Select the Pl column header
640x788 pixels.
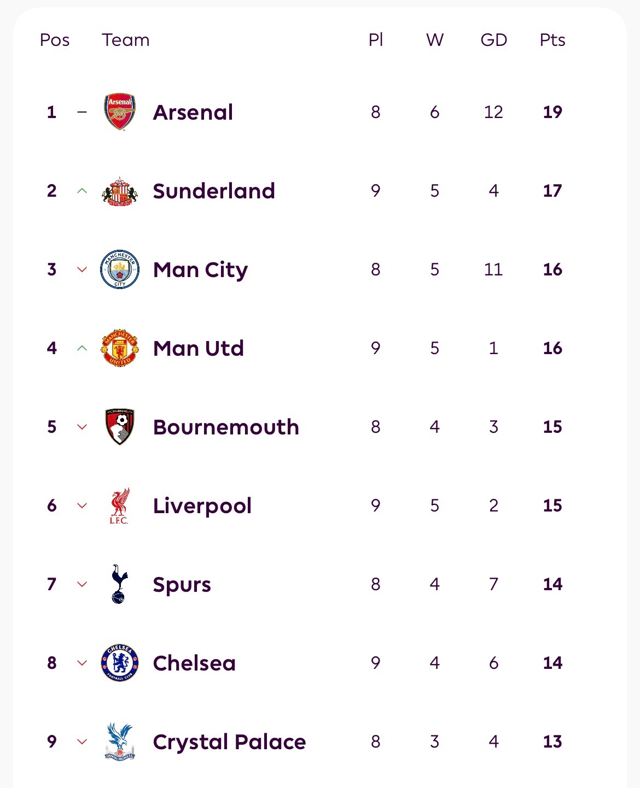(x=376, y=40)
